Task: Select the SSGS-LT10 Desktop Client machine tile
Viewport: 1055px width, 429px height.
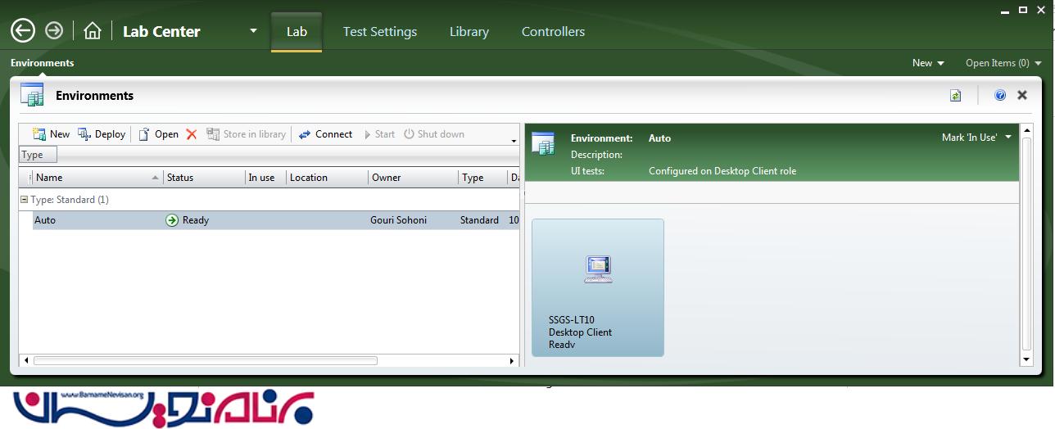Action: 598,287
